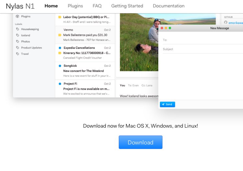Click the New Message window title bar
243x171 pixels.
(x=201, y=28)
